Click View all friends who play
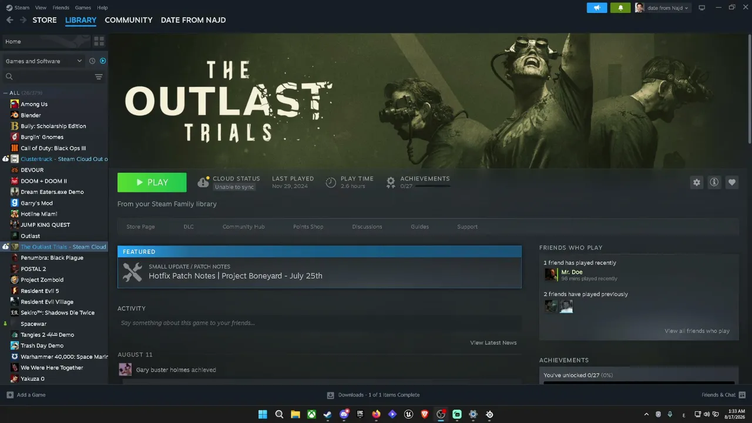 click(x=697, y=331)
